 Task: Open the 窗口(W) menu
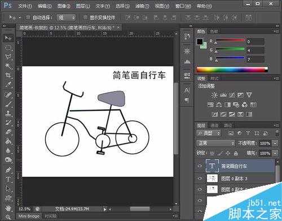(183, 6)
